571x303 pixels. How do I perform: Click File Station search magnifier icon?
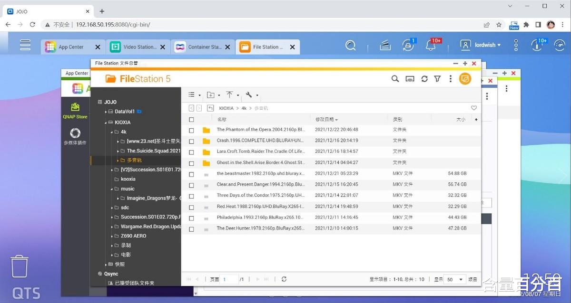[x=395, y=79]
